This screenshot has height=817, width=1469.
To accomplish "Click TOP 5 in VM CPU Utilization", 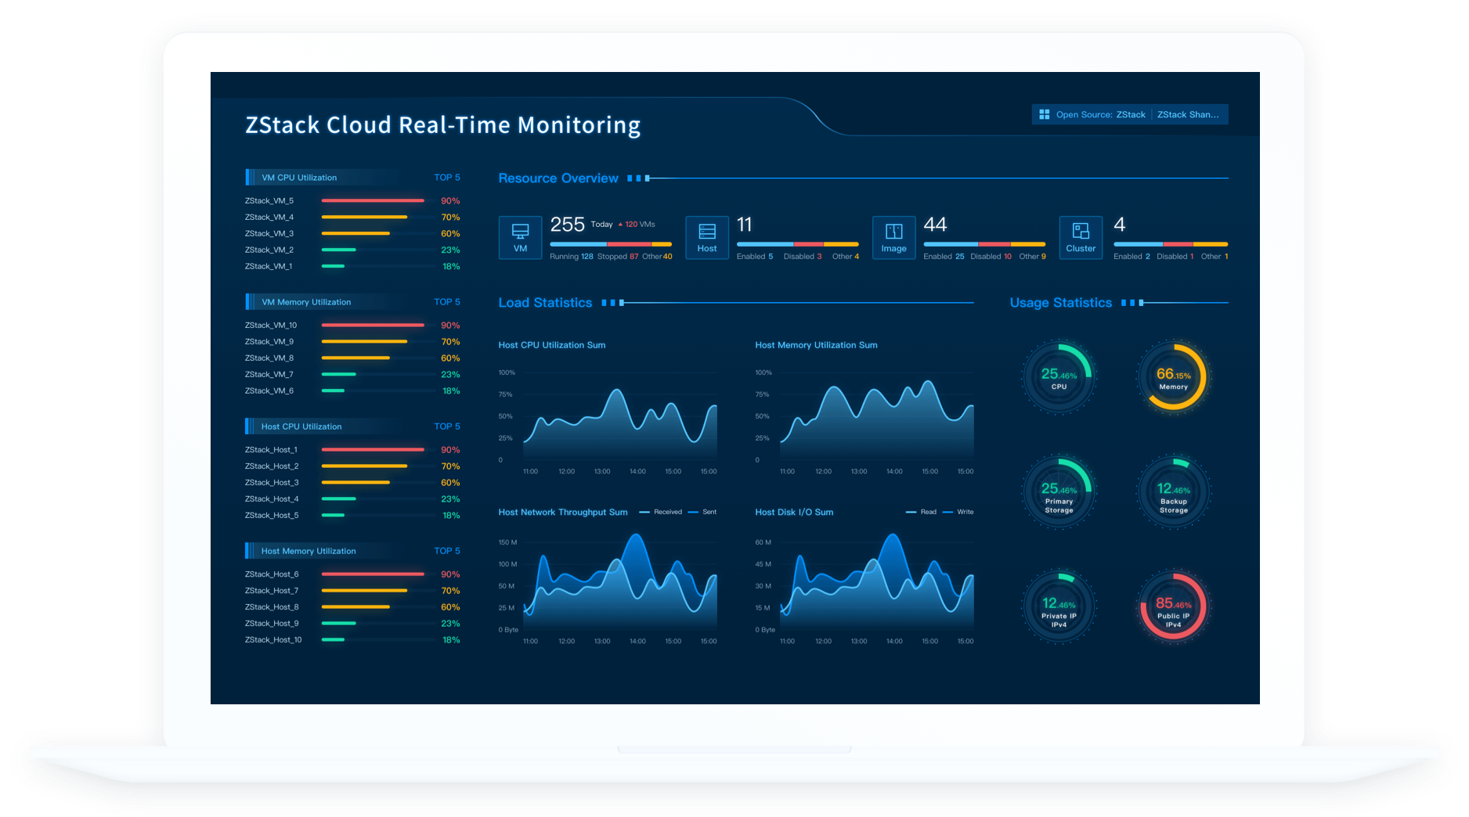I will 447,178.
